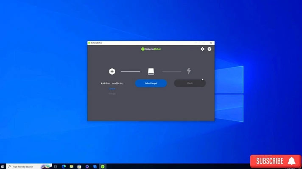The image size is (302, 169).
Task: Click the balenaEtcher logo in header
Action: pyautogui.click(x=151, y=49)
